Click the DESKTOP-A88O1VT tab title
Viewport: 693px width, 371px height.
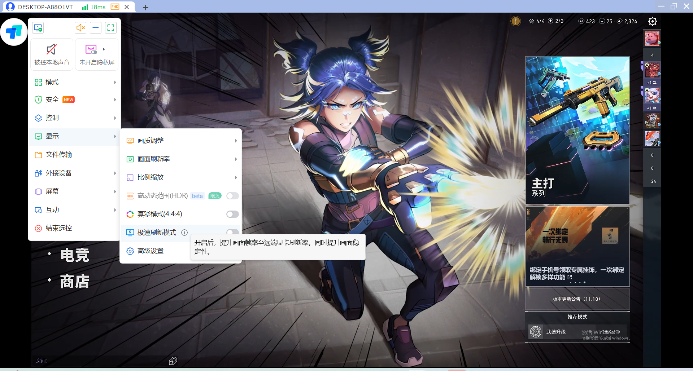[x=45, y=7]
